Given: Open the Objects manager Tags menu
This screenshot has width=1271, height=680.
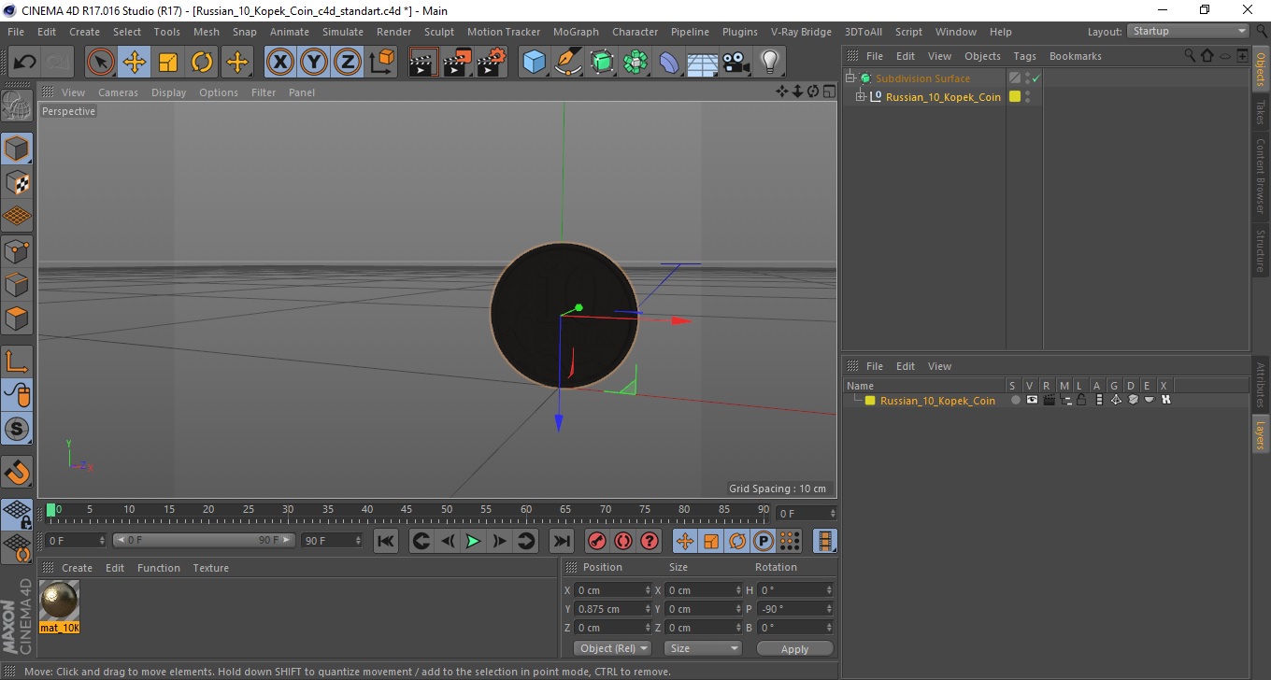Looking at the screenshot, I should pos(1024,56).
